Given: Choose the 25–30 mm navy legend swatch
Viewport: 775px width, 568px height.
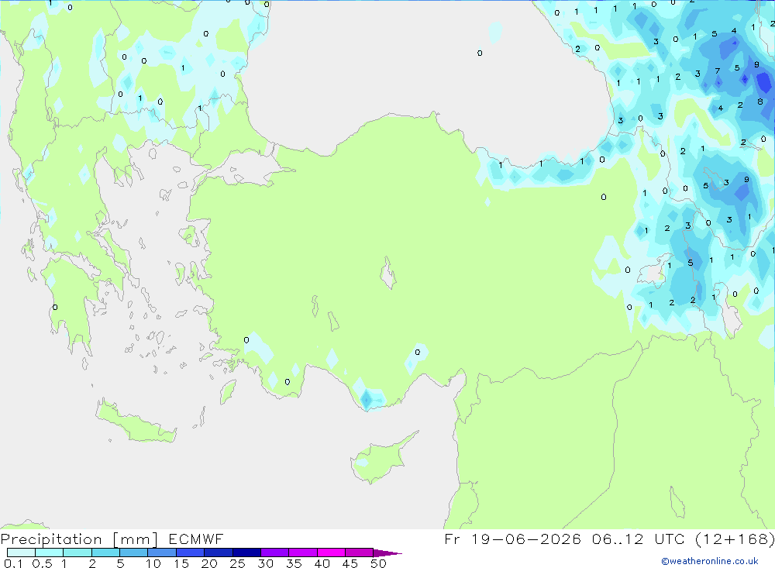Looking at the screenshot, I should coord(246,553).
